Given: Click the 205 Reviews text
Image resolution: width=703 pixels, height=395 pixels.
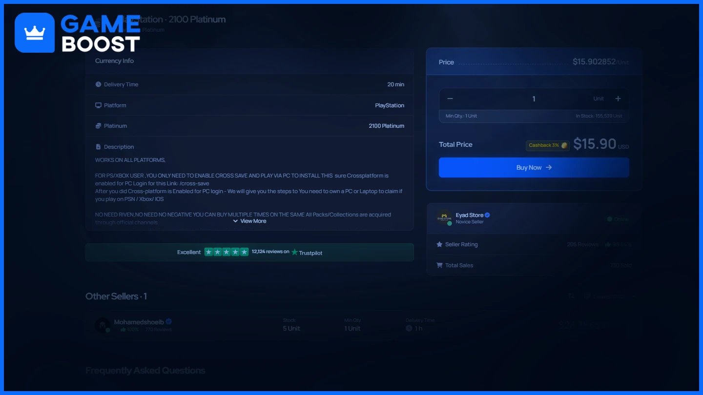Looking at the screenshot, I should pyautogui.click(x=582, y=244).
